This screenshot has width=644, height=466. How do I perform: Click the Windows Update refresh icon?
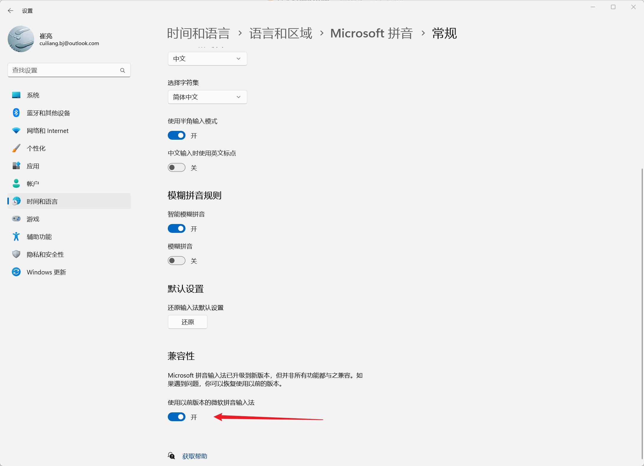click(x=16, y=272)
